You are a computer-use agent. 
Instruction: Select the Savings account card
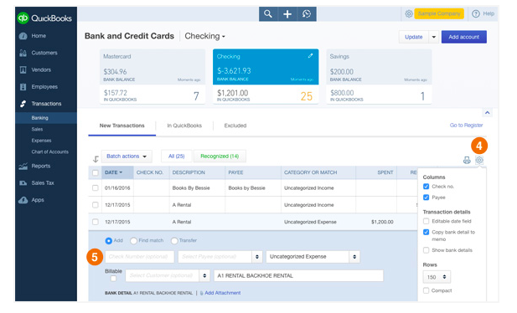(379, 77)
